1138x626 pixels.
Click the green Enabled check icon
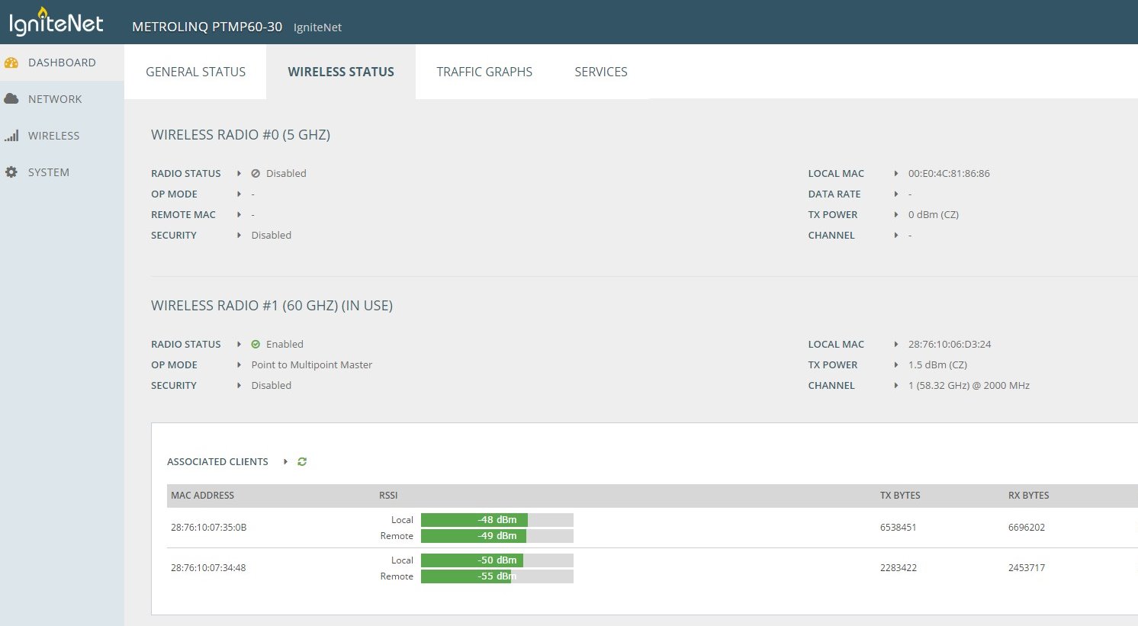256,344
